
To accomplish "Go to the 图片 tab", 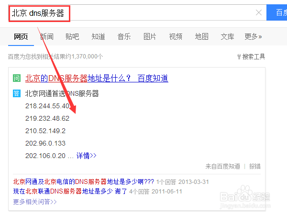I will click(150, 37).
